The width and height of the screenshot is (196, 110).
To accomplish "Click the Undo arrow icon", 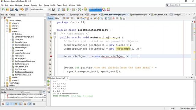I will coord(22,9).
